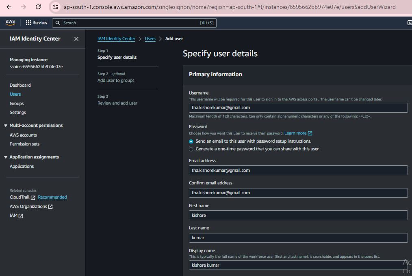Screen dimensions: 412x276
Task: Collapse the Multi-account permissions section
Action: (6, 126)
